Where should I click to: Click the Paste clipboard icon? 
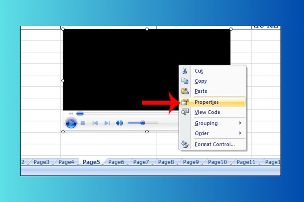coord(185,91)
